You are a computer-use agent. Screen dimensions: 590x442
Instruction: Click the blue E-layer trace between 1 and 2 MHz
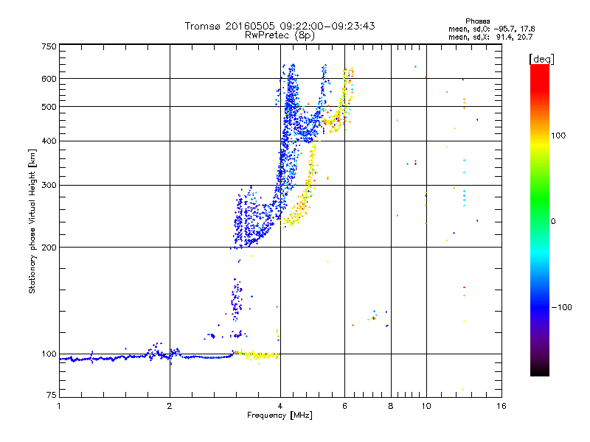[x=113, y=359]
